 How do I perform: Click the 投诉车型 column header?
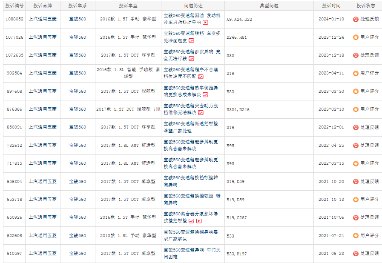pyautogui.click(x=128, y=6)
